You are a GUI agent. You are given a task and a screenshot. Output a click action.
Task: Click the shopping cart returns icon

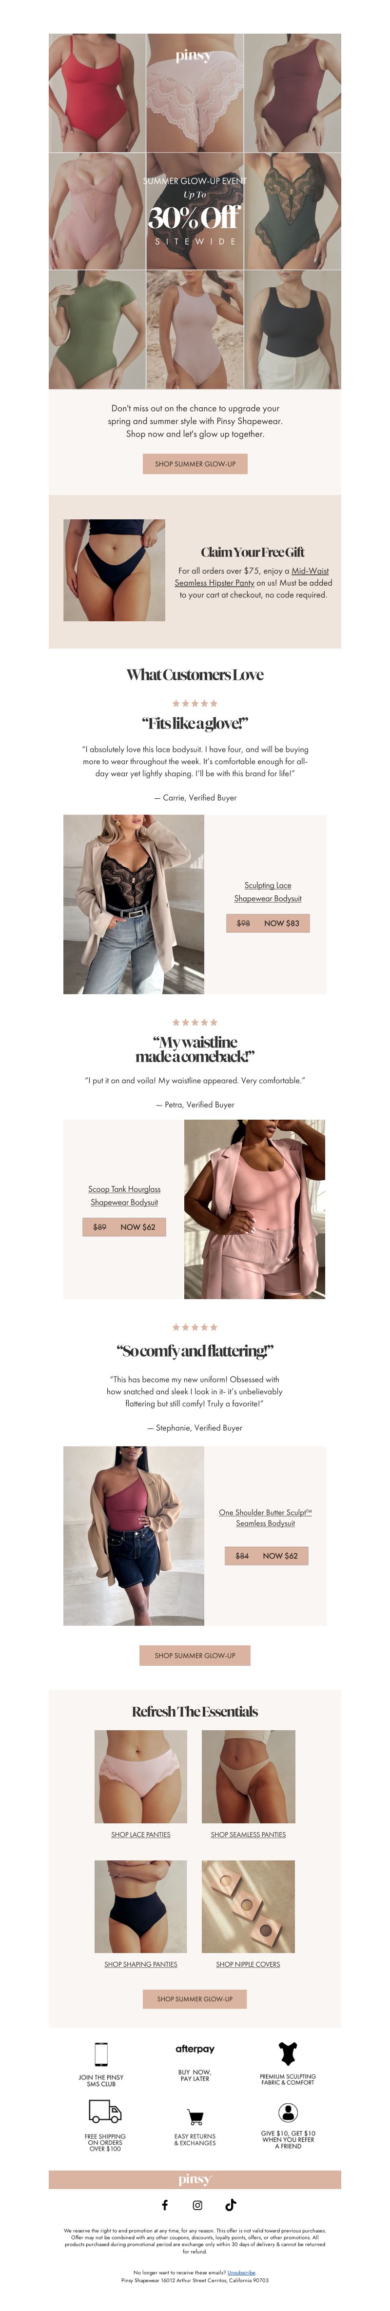click(x=195, y=2116)
